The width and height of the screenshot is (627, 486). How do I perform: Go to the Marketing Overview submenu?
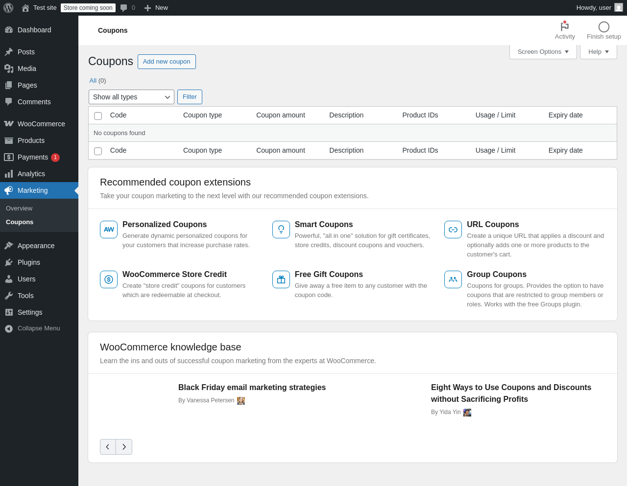coord(19,208)
